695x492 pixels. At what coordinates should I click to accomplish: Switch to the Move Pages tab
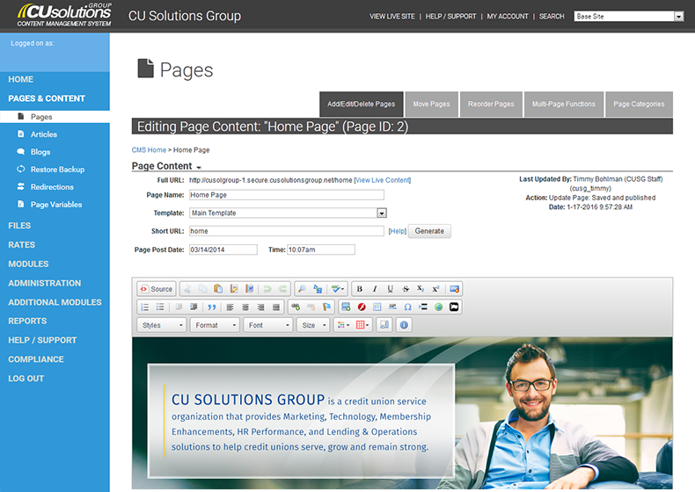click(x=432, y=104)
